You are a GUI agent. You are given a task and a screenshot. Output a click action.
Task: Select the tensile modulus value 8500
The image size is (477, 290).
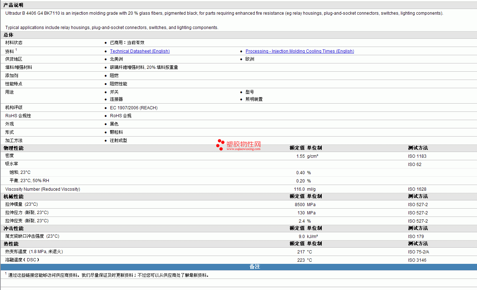point(300,205)
